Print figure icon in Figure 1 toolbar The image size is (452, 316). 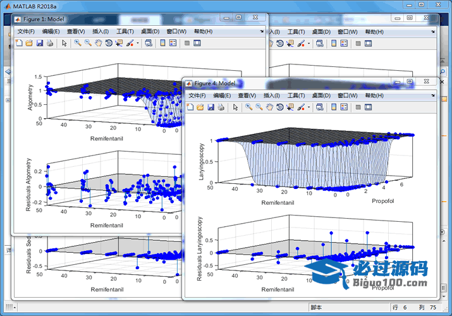50,43
